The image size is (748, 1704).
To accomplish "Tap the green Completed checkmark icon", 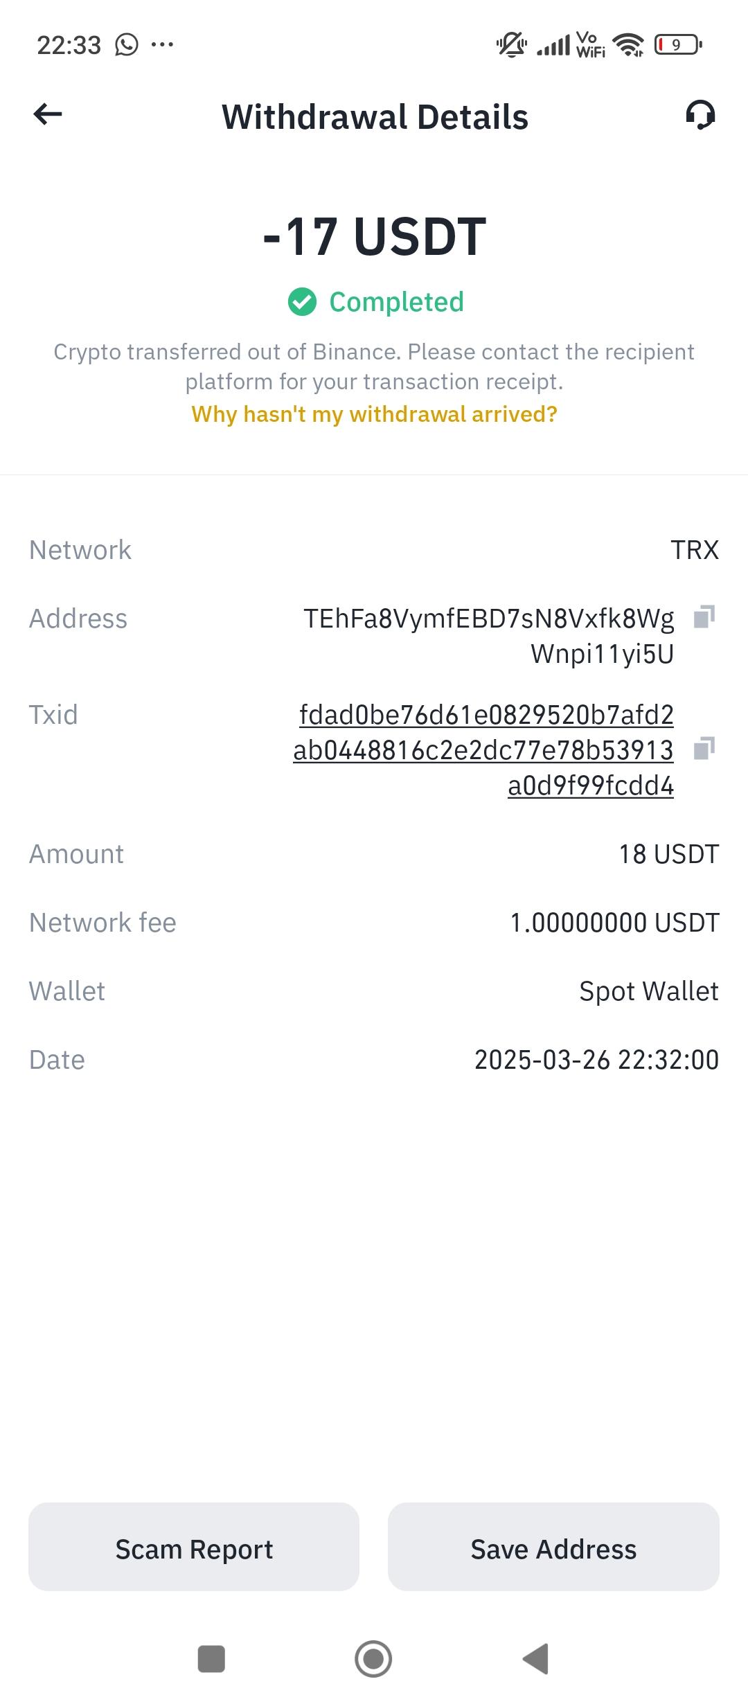I will [302, 302].
